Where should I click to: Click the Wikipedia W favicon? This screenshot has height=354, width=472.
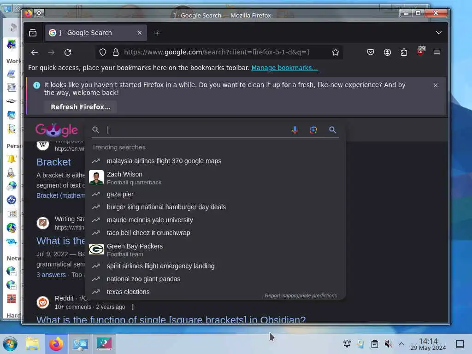coord(43,145)
